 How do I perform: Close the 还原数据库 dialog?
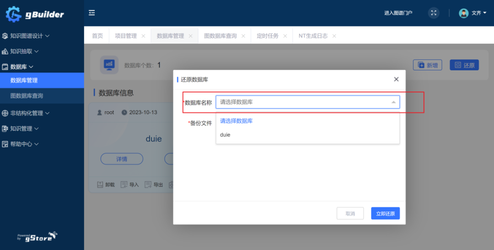pyautogui.click(x=396, y=79)
